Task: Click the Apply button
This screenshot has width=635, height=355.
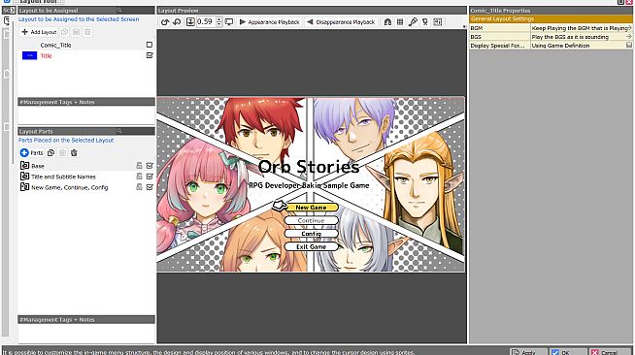Action: [528, 352]
